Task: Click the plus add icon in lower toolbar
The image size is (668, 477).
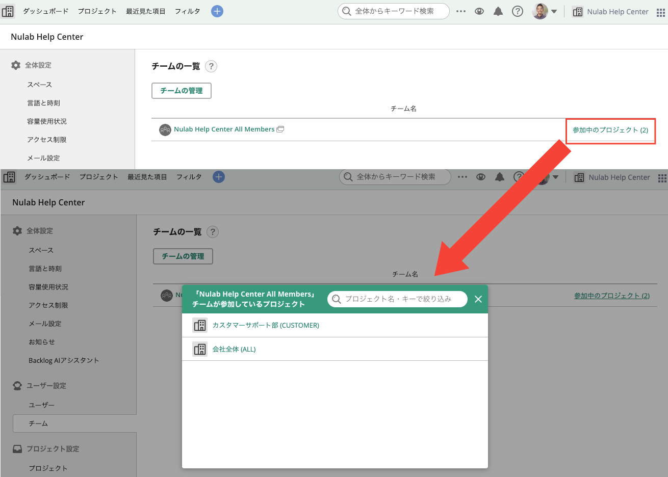Action: coord(219,177)
